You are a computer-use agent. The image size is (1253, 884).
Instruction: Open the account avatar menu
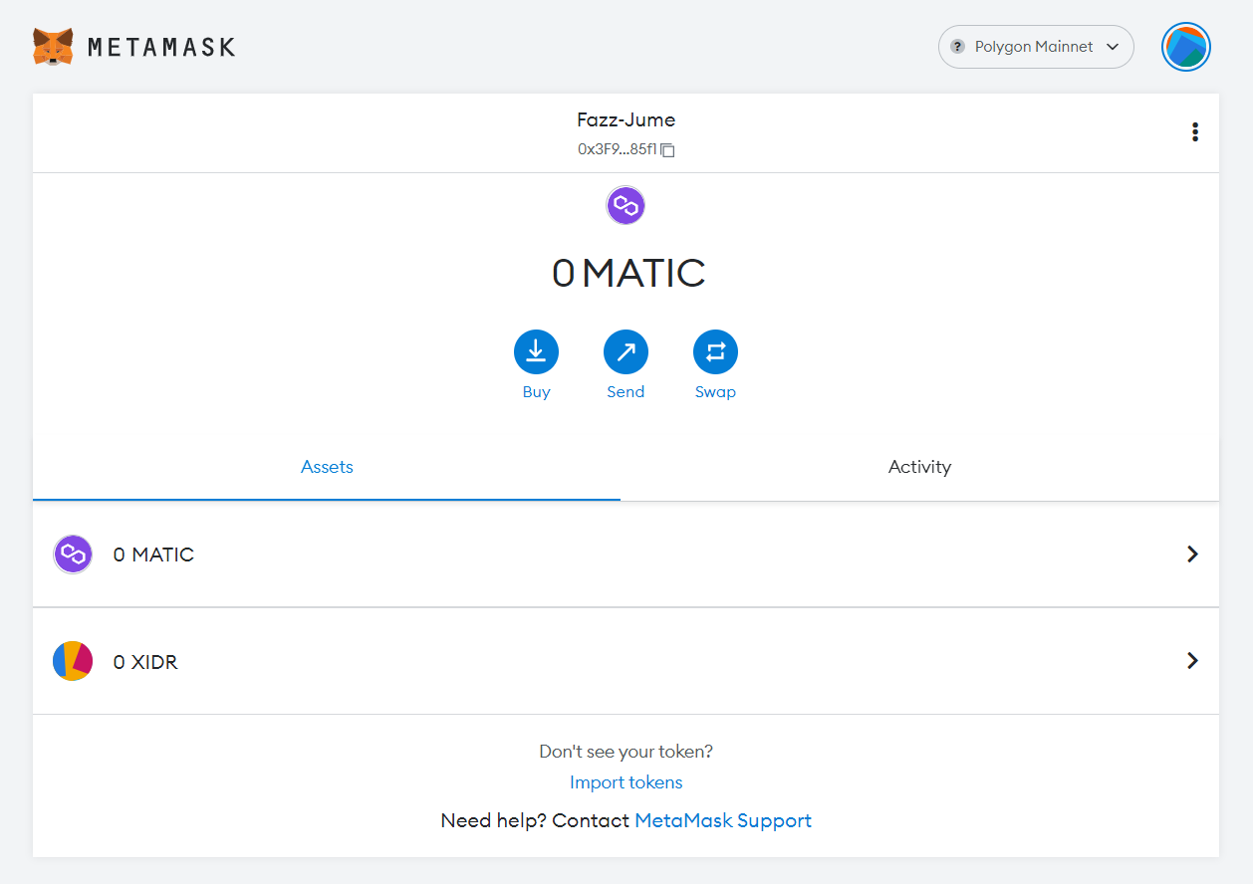(x=1185, y=47)
